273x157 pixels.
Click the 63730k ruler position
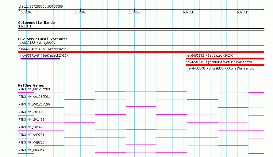80,12
